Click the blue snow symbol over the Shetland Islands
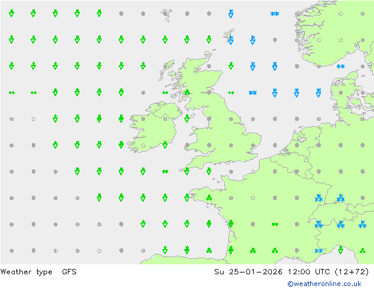Viewport: 374px width, 289px height. (x=231, y=40)
